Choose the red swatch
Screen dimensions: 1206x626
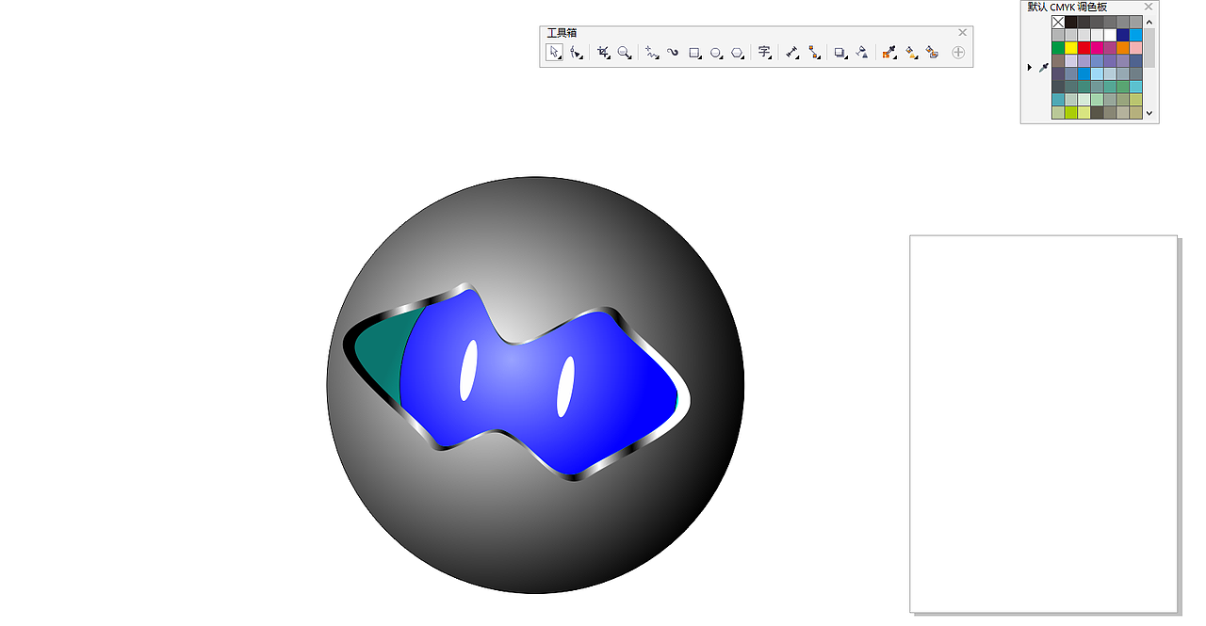pos(1084,48)
